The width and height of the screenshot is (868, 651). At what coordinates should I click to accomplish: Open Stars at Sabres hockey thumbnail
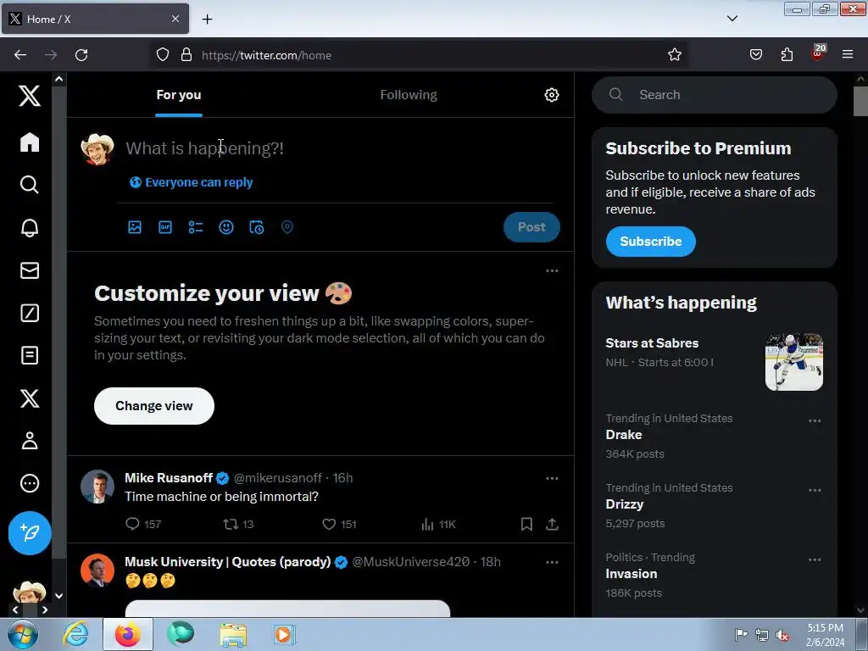793,362
